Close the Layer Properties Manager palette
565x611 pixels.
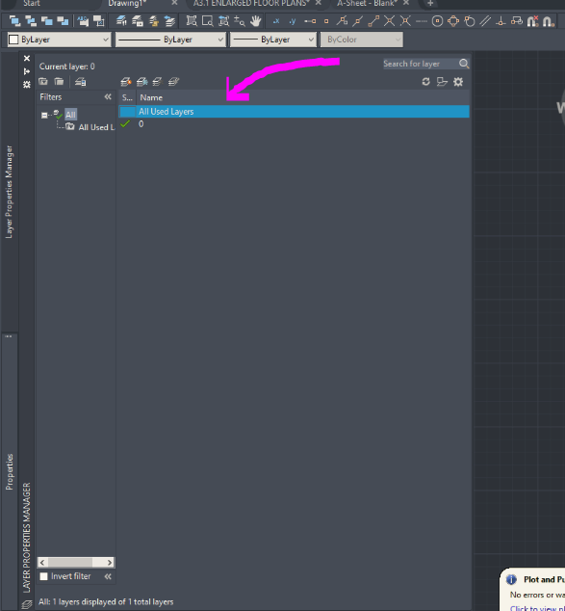27,59
